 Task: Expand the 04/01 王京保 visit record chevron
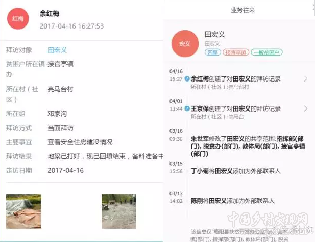[305, 109]
